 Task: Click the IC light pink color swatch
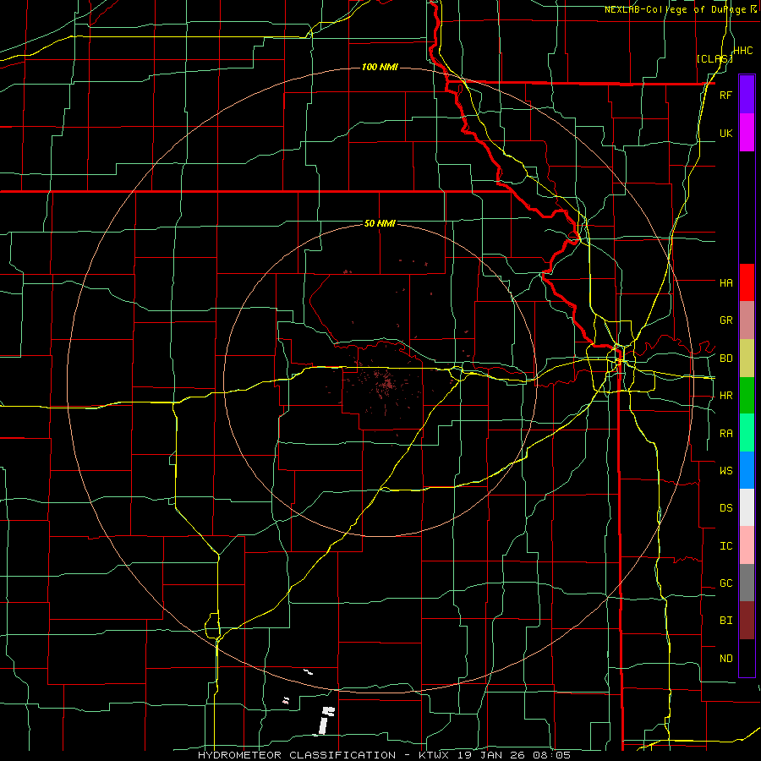point(747,545)
